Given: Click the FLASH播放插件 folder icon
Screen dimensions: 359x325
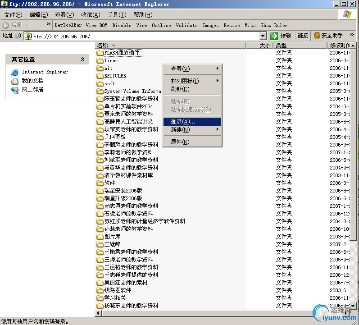Looking at the screenshot, I should click(x=100, y=53).
